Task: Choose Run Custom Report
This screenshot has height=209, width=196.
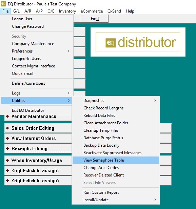Action: coord(116,192)
